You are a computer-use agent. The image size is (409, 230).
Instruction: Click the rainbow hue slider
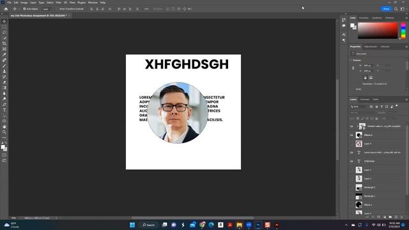point(403,30)
